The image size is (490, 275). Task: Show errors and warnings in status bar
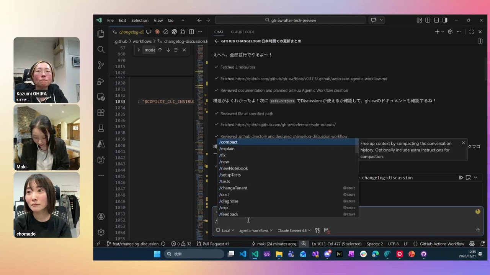click(x=181, y=244)
